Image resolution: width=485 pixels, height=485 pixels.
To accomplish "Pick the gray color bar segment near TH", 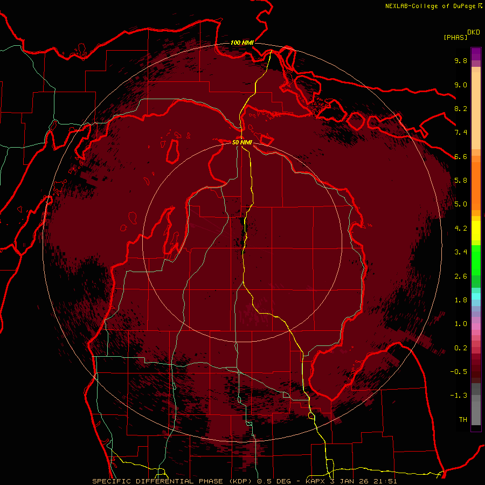I will pos(476,413).
